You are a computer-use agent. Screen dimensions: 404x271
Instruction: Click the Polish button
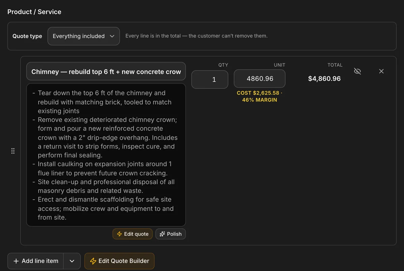(x=171, y=234)
